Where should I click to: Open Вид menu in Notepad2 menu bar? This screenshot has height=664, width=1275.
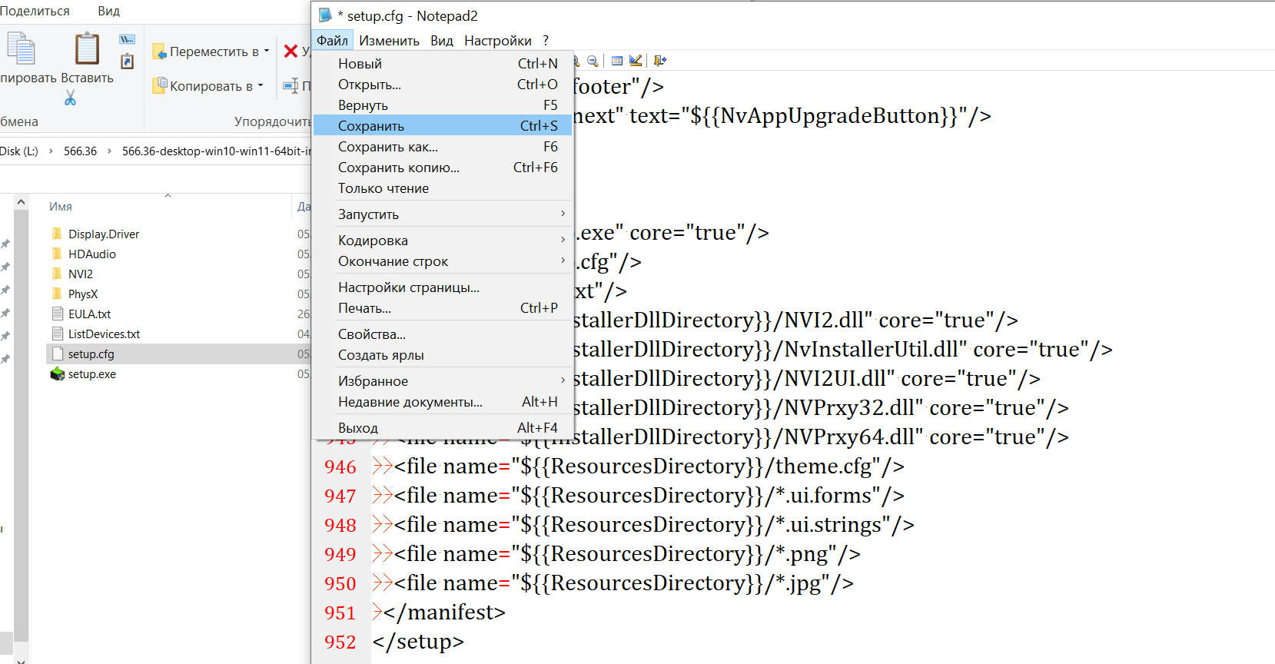tap(442, 40)
